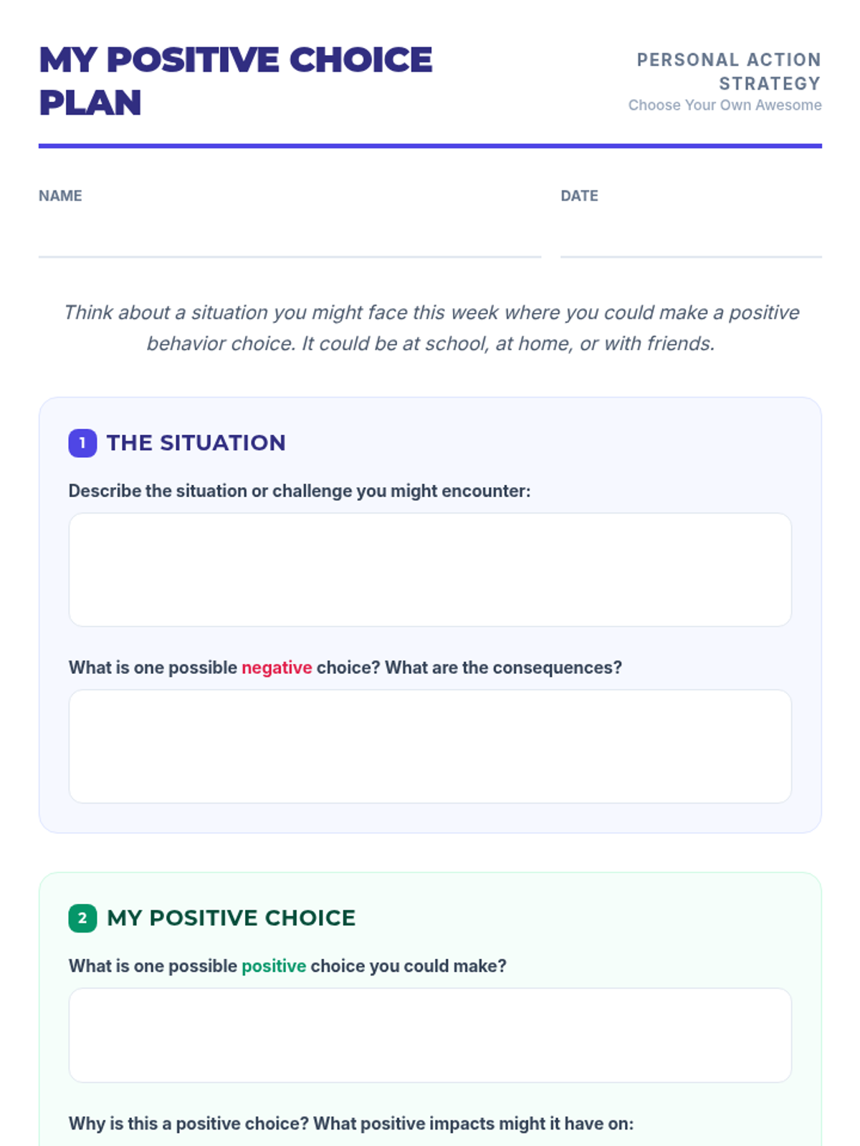This screenshot has width=860, height=1146.
Task: Click the "Personal Action Strategy" header text
Action: click(729, 72)
